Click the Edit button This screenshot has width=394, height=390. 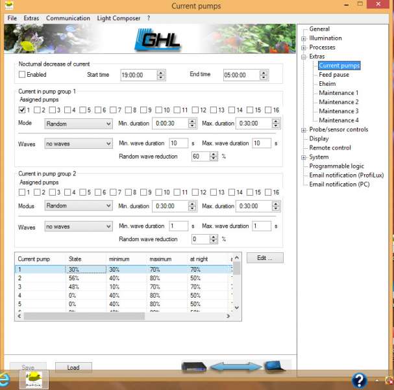click(265, 258)
